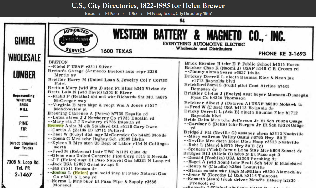The width and height of the screenshot is (316, 188).
Task: Click the BRETON surname heading
Action: (58, 62)
